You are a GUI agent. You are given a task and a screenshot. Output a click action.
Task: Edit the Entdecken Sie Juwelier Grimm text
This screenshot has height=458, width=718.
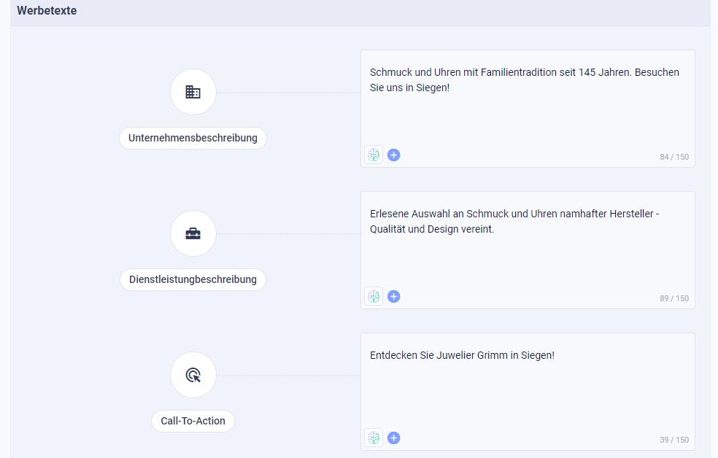[x=462, y=355]
